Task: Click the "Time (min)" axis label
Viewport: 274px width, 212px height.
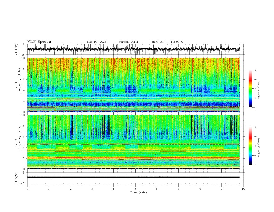Action: (138, 192)
